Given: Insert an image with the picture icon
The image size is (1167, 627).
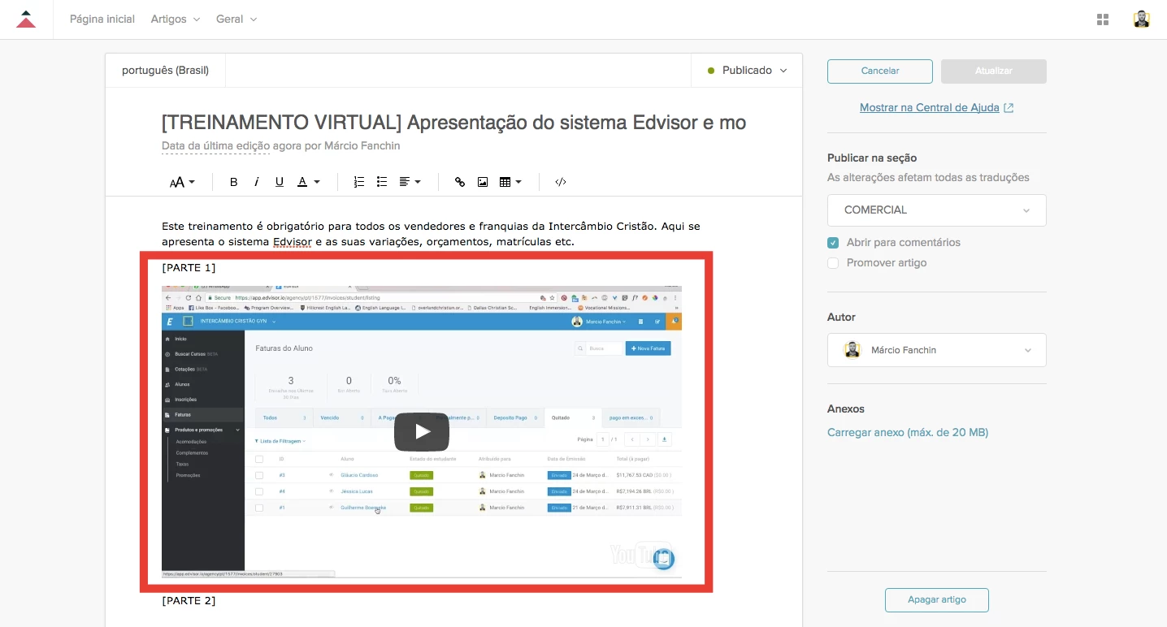Looking at the screenshot, I should pos(483,182).
